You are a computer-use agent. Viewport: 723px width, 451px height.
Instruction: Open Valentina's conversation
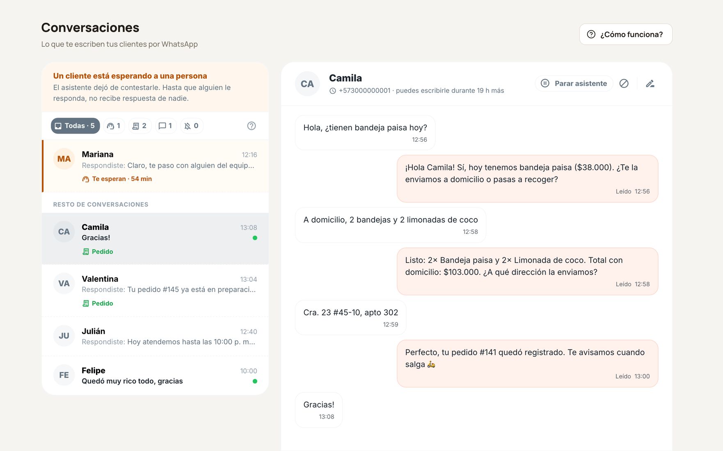click(x=156, y=290)
